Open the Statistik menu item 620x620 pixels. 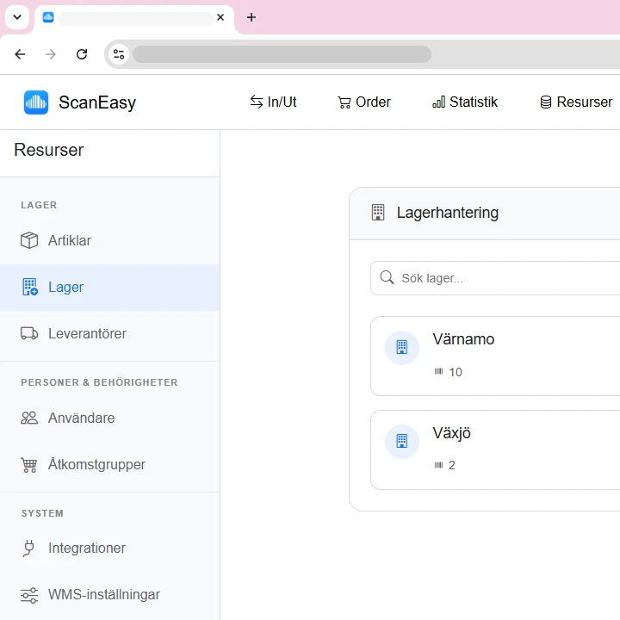tap(465, 102)
